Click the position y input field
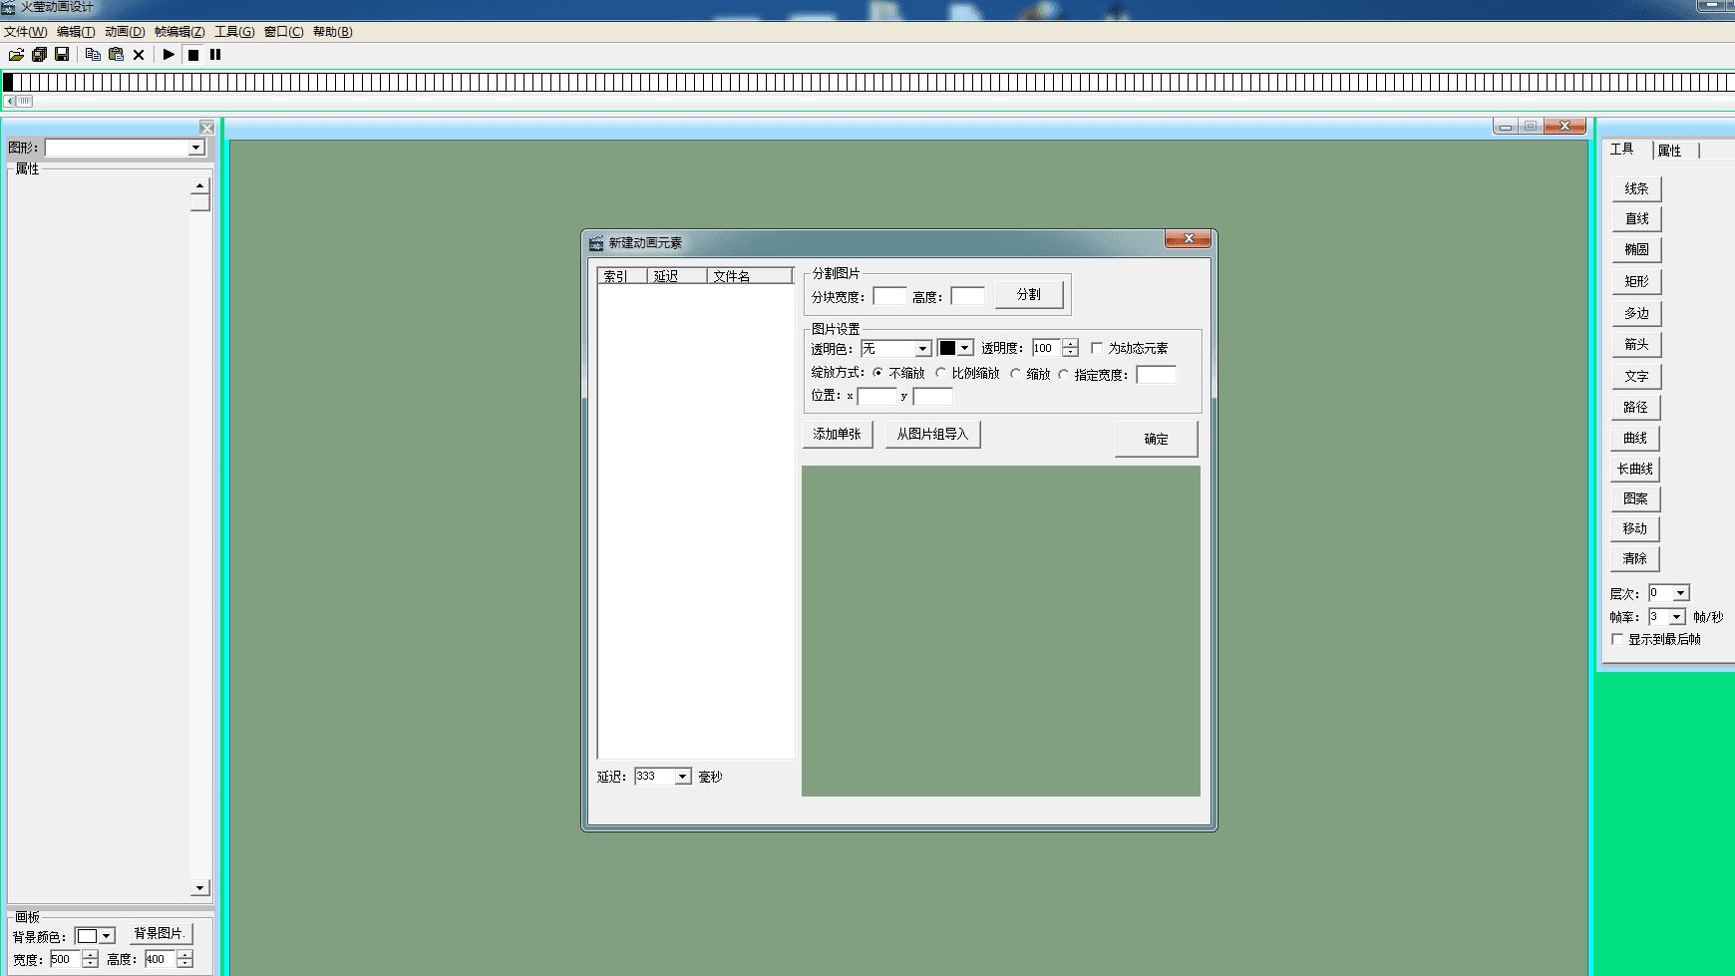The width and height of the screenshot is (1735, 976). point(932,397)
